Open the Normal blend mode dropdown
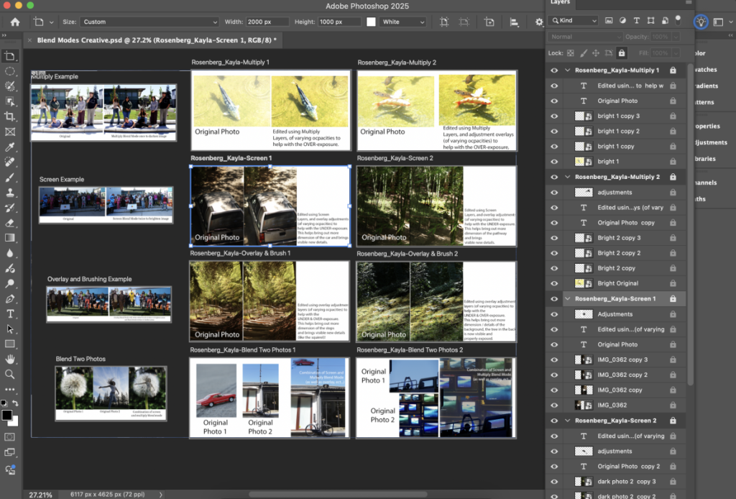 pyautogui.click(x=585, y=37)
